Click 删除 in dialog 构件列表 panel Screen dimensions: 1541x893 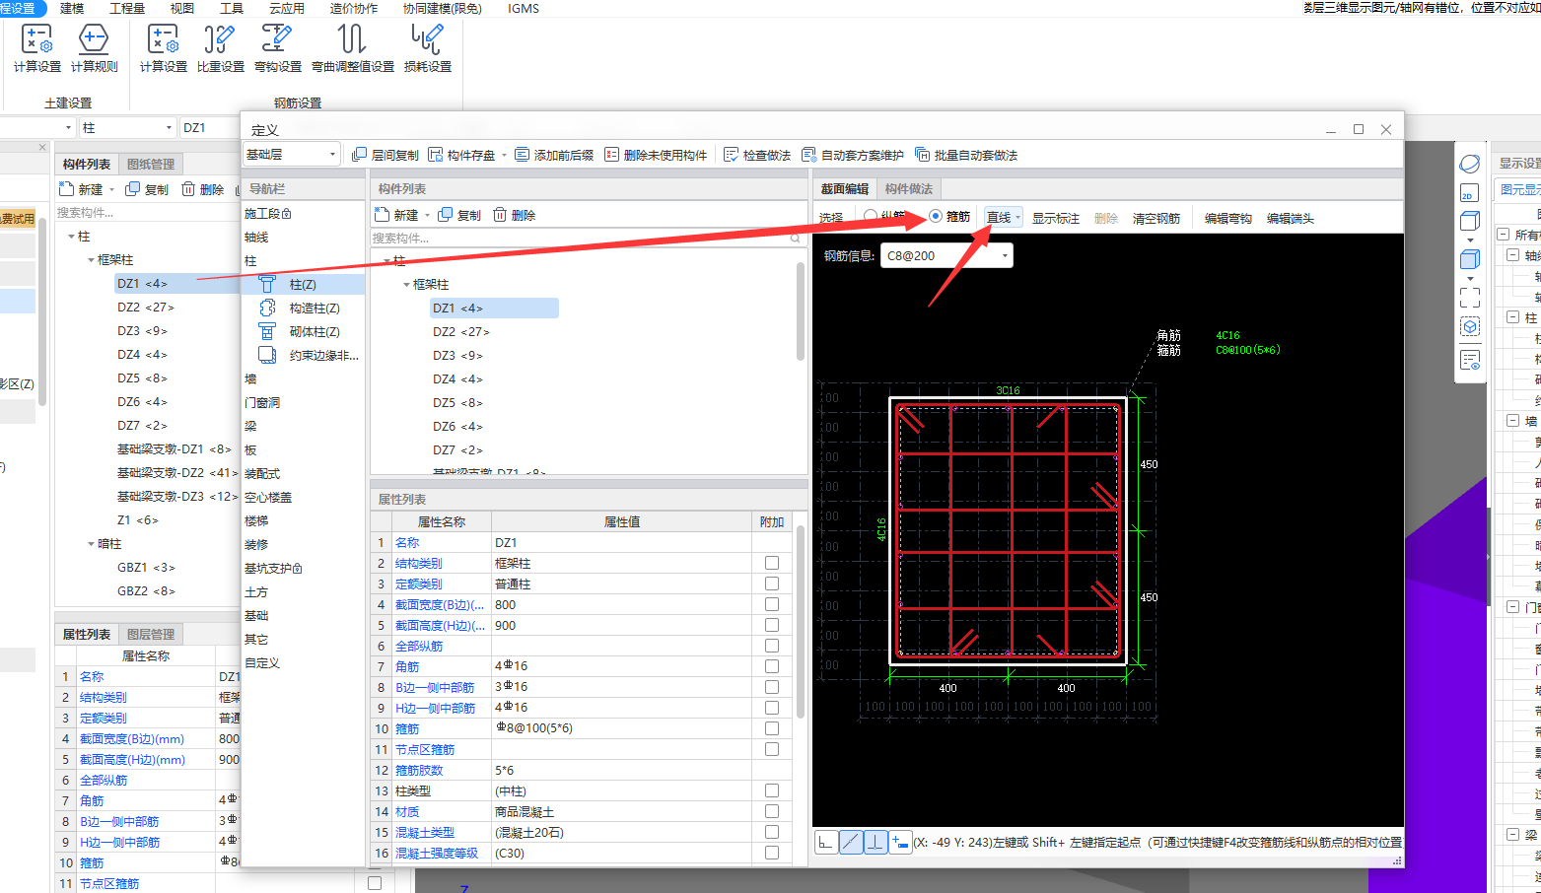[515, 215]
